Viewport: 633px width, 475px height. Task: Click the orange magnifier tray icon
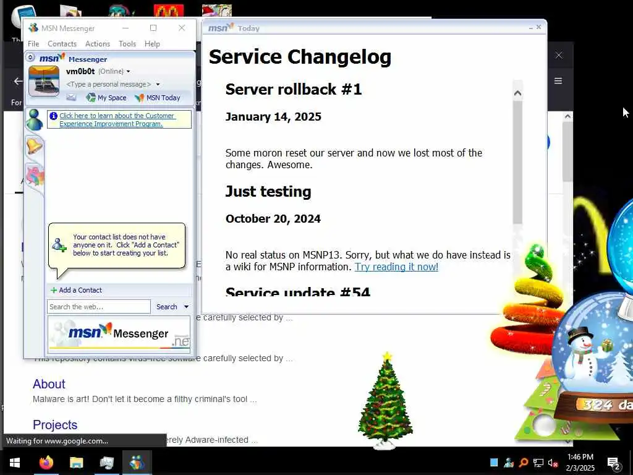point(524,463)
